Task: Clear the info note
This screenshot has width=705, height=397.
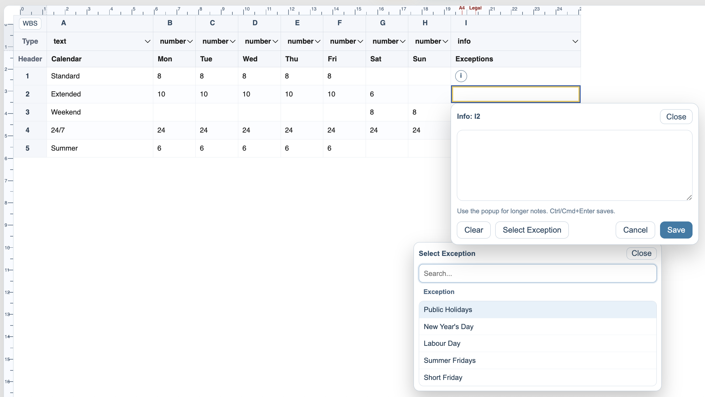Action: click(x=474, y=230)
